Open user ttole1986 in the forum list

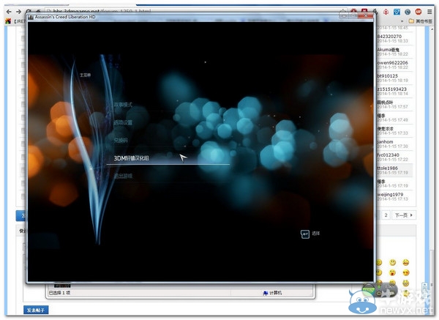point(388,168)
